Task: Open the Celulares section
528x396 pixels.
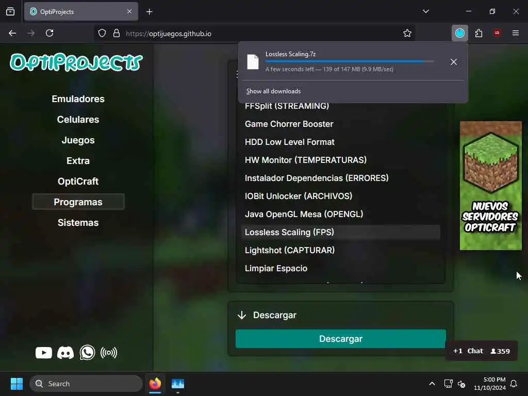Action: pos(78,120)
